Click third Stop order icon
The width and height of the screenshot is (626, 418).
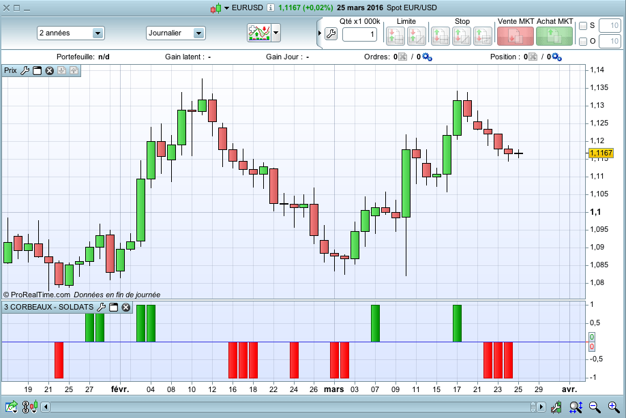pos(482,35)
